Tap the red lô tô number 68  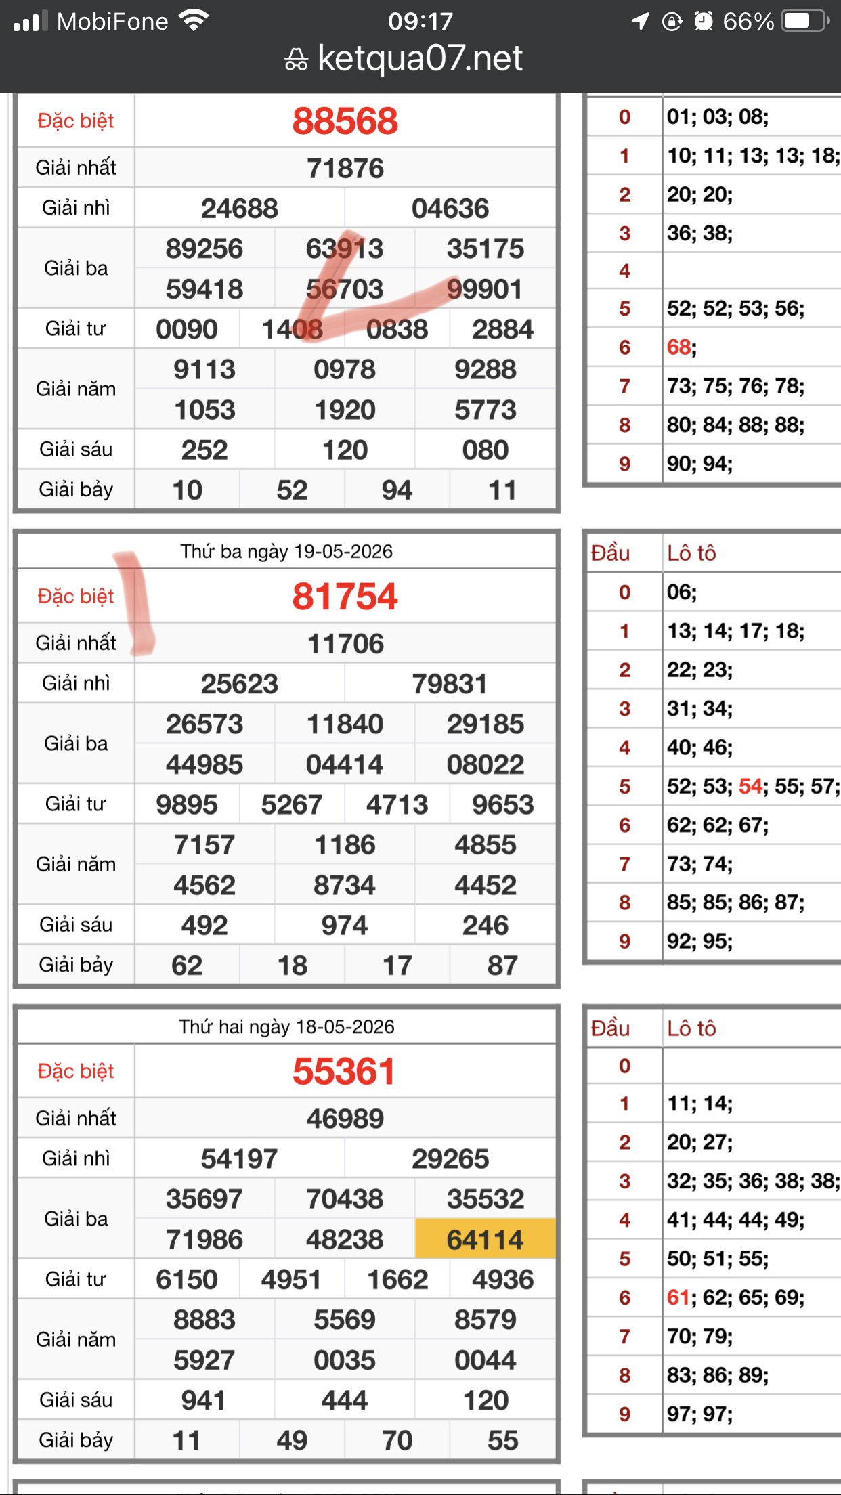point(679,347)
